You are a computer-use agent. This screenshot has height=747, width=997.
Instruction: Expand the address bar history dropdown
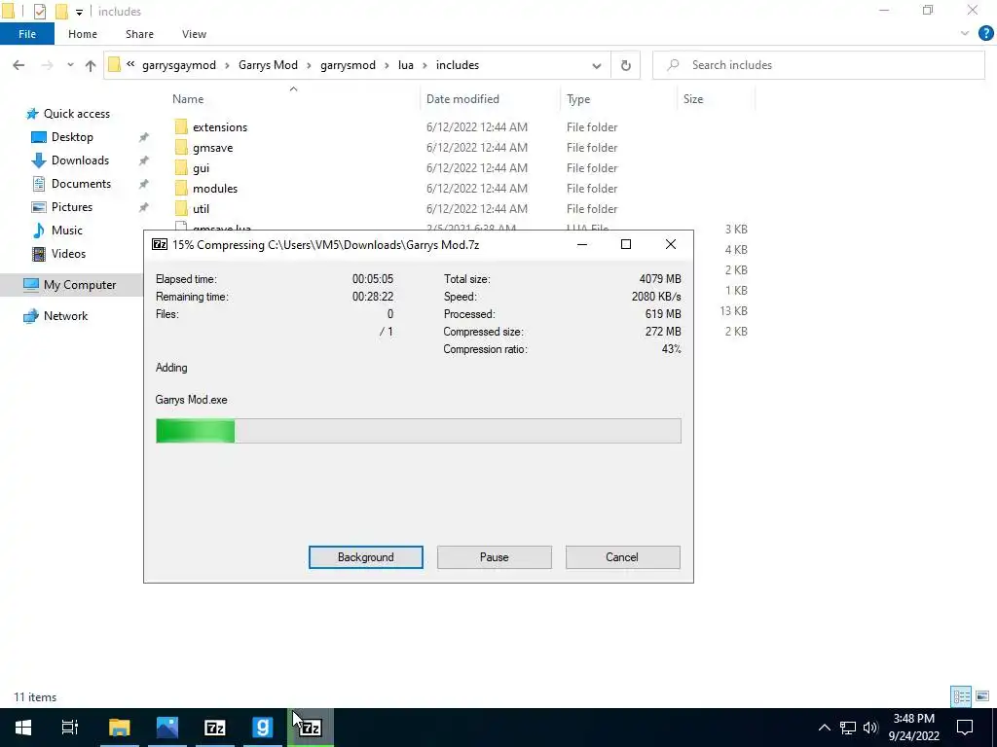(597, 65)
